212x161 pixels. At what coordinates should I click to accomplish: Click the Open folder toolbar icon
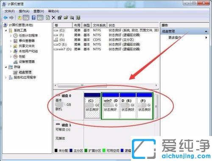[x=66, y=18]
